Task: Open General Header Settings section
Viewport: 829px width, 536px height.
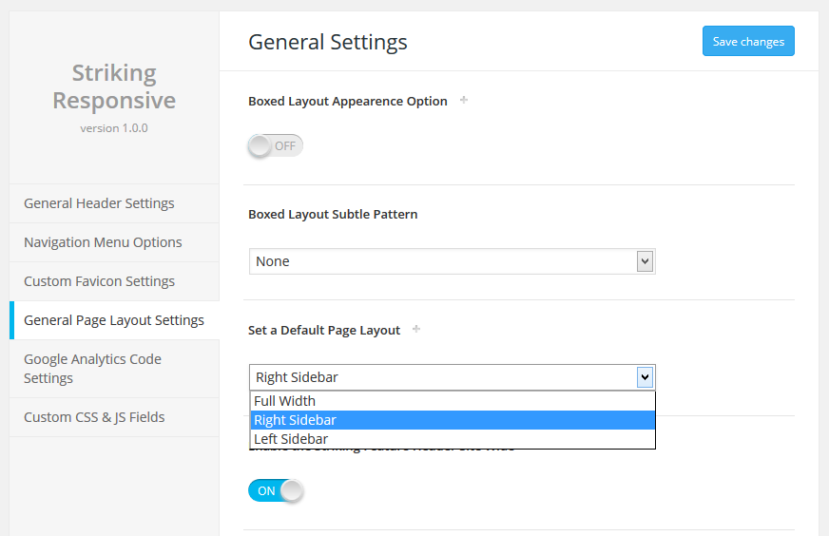Action: [99, 203]
